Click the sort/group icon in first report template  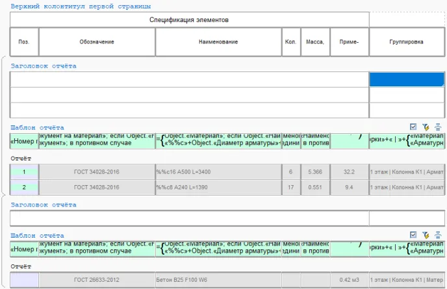438,127
